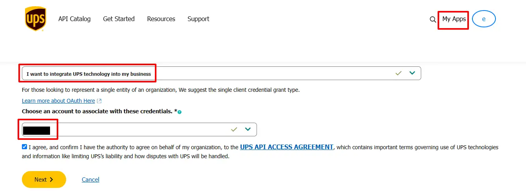The height and width of the screenshot is (191, 526).
Task: Expand the integrate UPS technology dropdown
Action: coord(221,73)
